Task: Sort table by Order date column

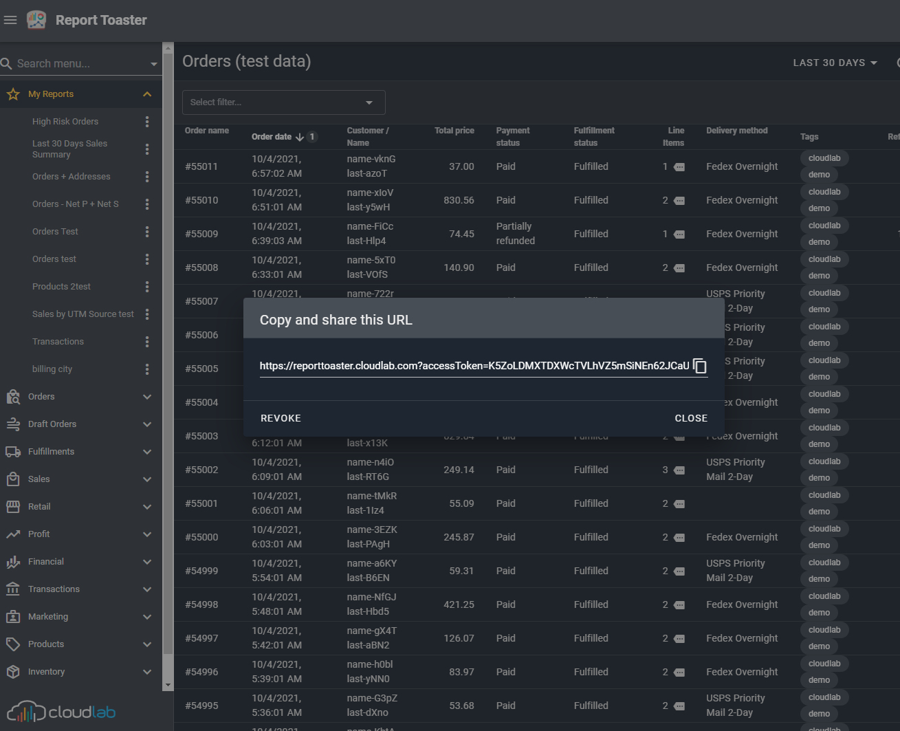Action: [x=272, y=137]
